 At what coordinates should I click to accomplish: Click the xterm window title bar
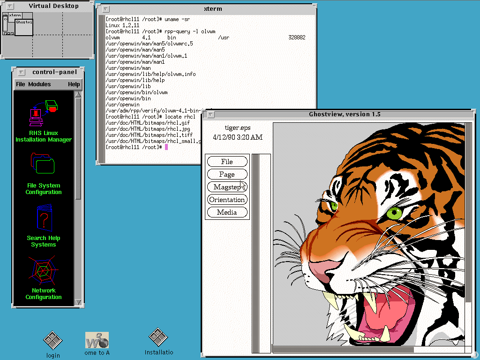(x=213, y=9)
